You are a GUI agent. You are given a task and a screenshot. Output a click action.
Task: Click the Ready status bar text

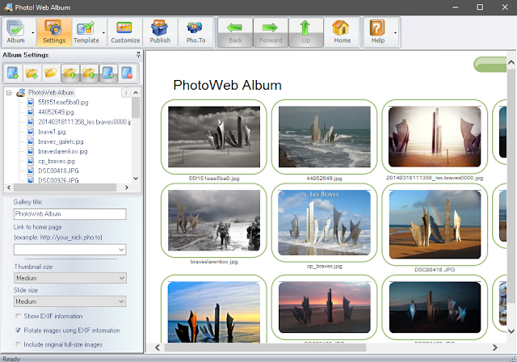coord(11,359)
